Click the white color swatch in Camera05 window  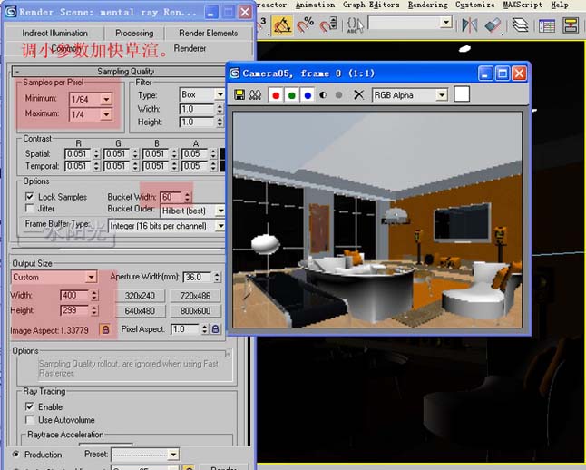tap(462, 94)
